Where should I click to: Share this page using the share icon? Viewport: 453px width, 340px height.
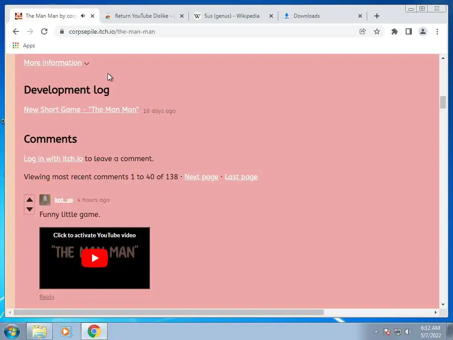click(363, 31)
